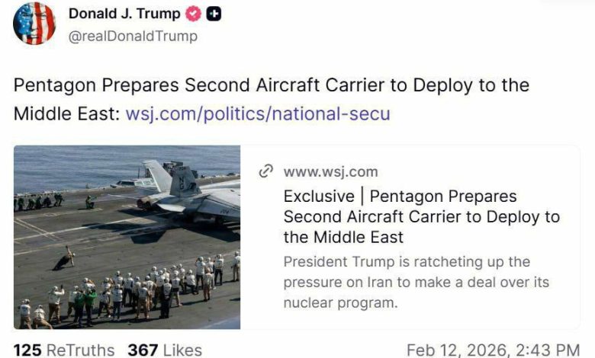Click the flight deck crew in the photo

click(137, 289)
